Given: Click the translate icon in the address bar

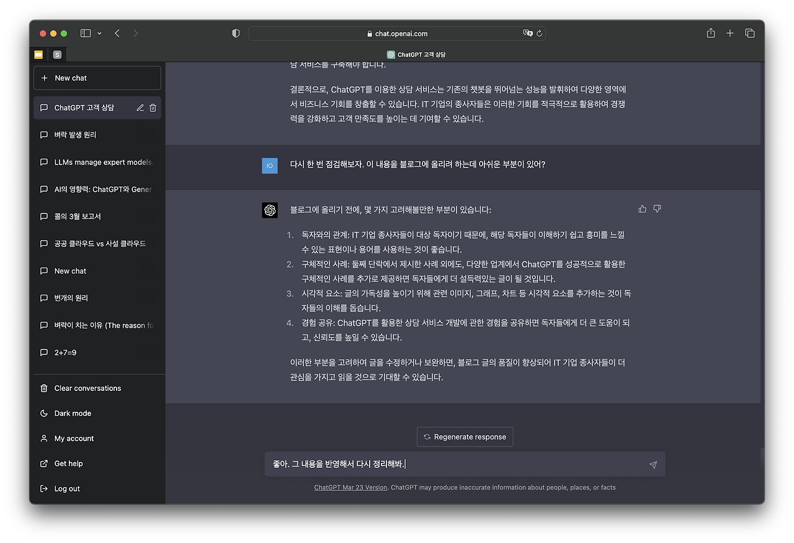Looking at the screenshot, I should coord(528,34).
